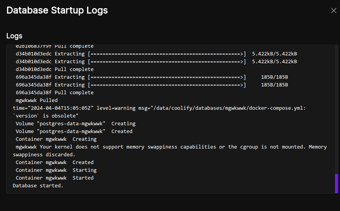The width and height of the screenshot is (340, 211).
Task: Click second 'd34b010d3edc Extracting' progress line
Action: [x=156, y=62]
